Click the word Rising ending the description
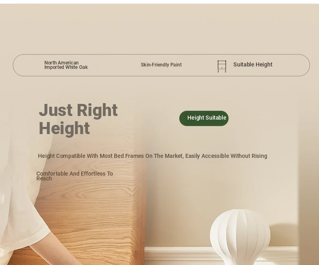319x265 pixels. click(259, 156)
